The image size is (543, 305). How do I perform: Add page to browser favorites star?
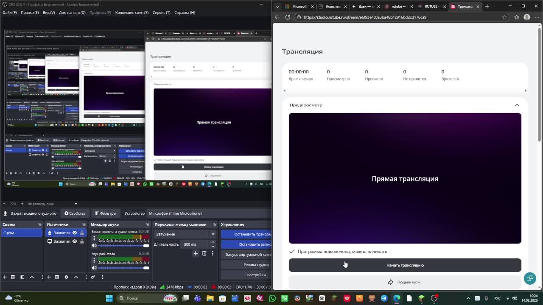point(504,17)
